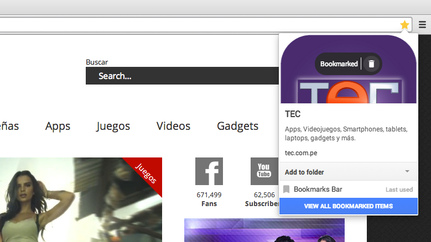Click View All Bookmarked Items button
Viewport: 431px width, 242px height.
click(349, 206)
